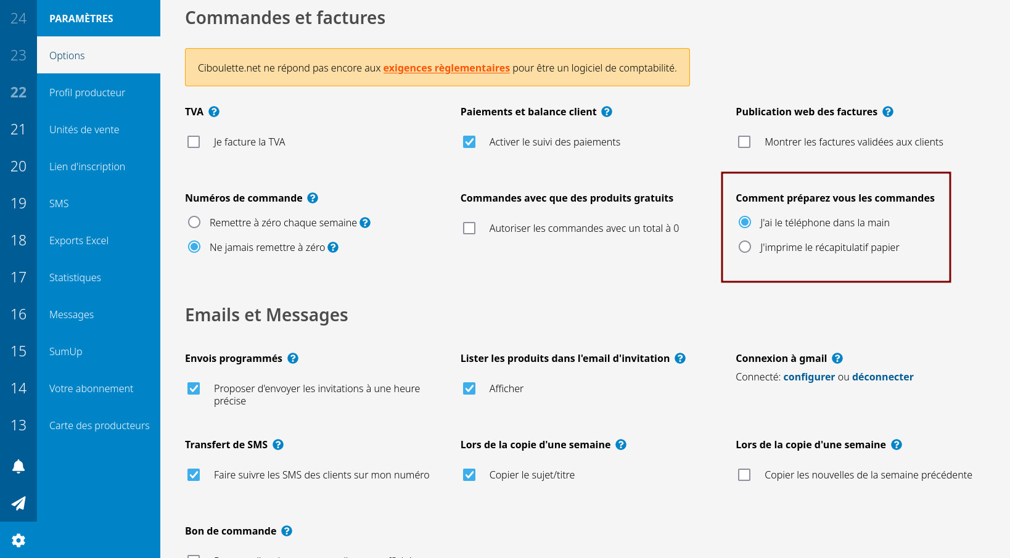Open the notifications bell icon
The image size is (1010, 558).
point(18,467)
